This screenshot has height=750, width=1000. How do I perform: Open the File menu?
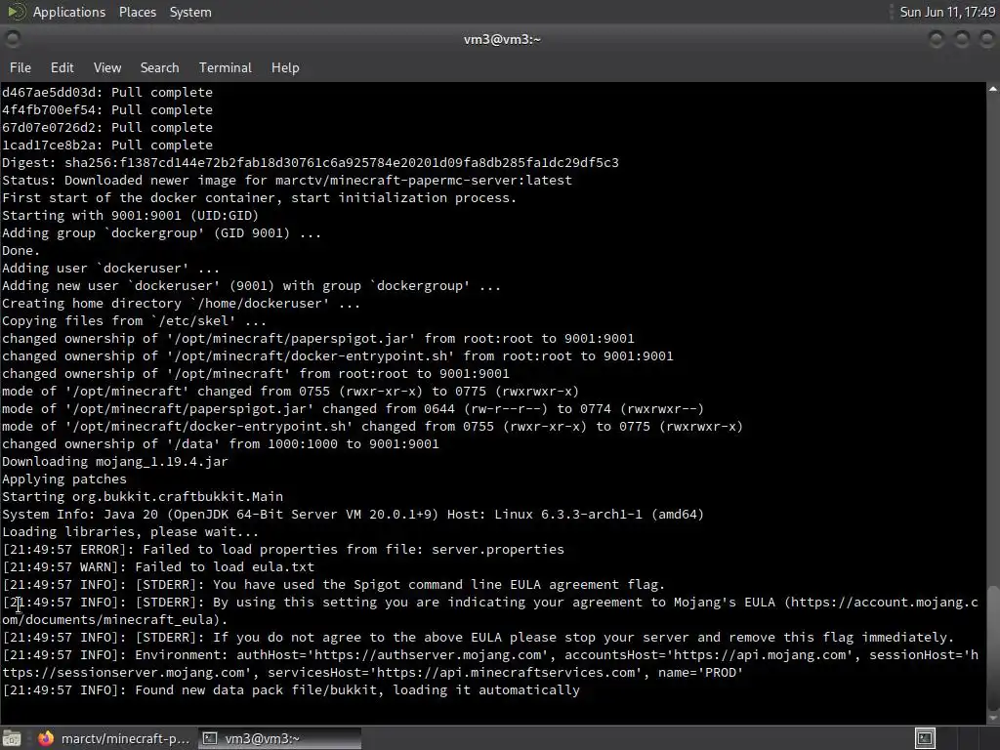[x=21, y=67]
